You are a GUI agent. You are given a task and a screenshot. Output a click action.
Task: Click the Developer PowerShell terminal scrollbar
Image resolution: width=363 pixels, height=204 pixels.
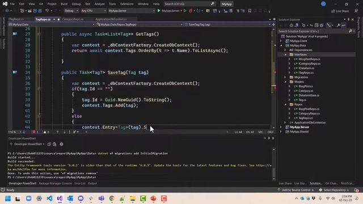point(274,164)
